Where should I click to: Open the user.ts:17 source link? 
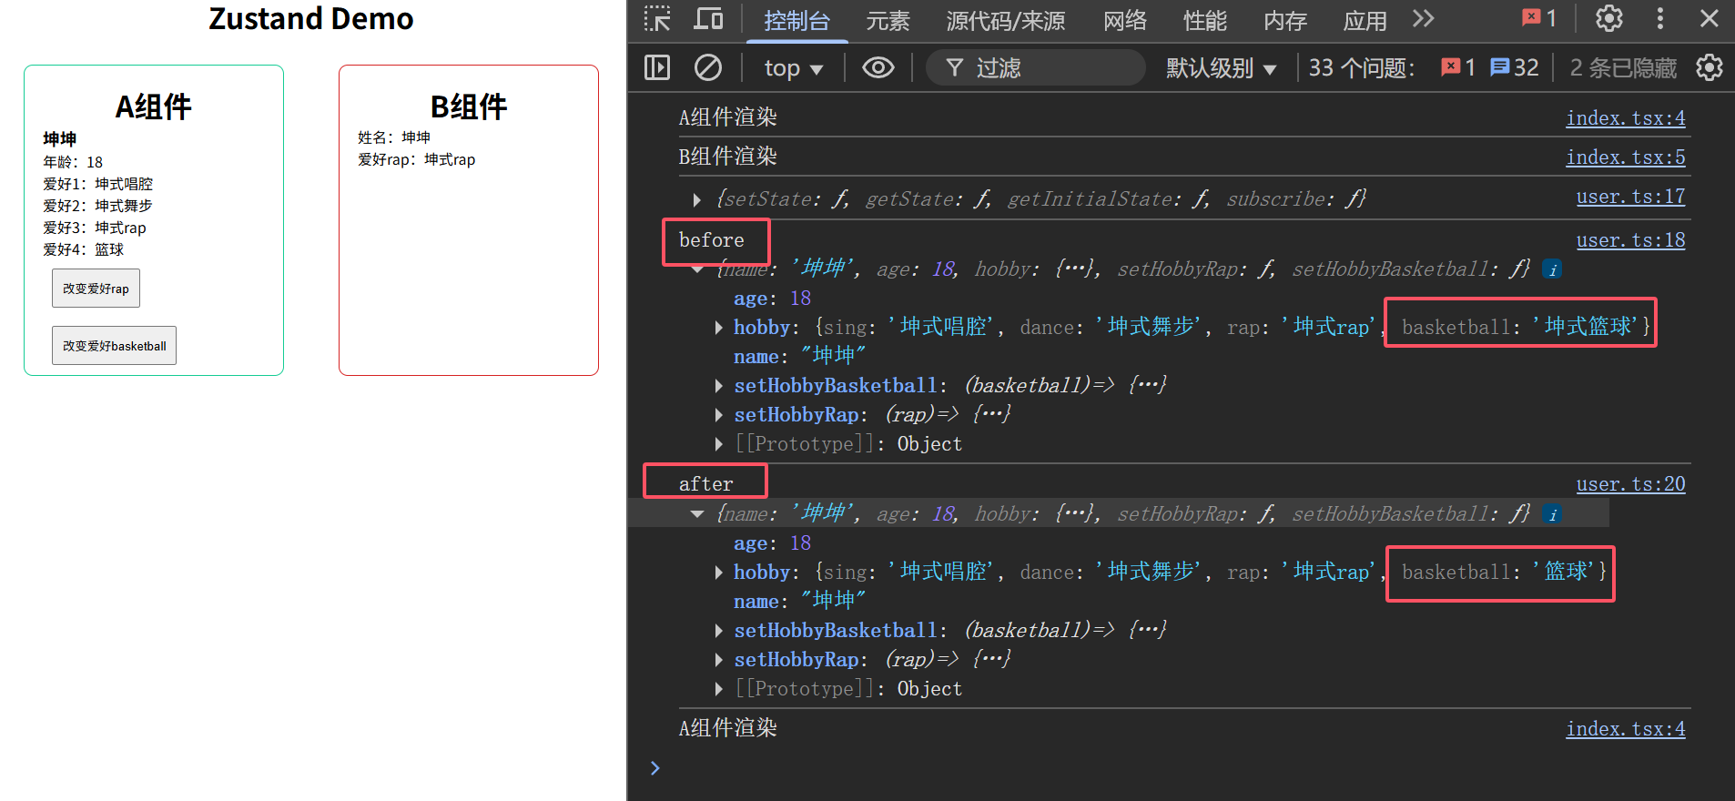[x=1630, y=197]
